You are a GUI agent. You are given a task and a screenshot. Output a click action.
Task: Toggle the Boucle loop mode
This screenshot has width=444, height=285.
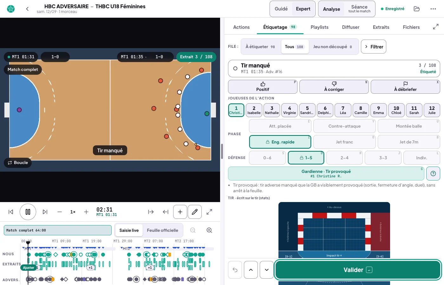(18, 162)
